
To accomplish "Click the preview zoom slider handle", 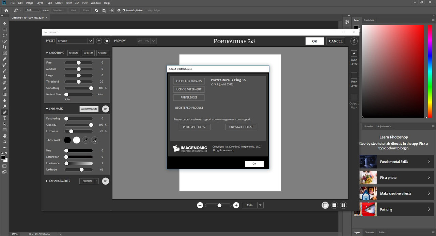I will point(219,205).
